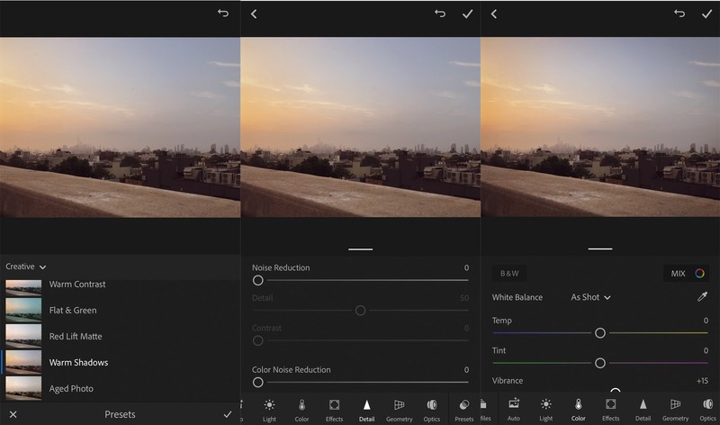Open the Presets tool in the bottom toolbar
The width and height of the screenshot is (720, 425).
coord(464,409)
